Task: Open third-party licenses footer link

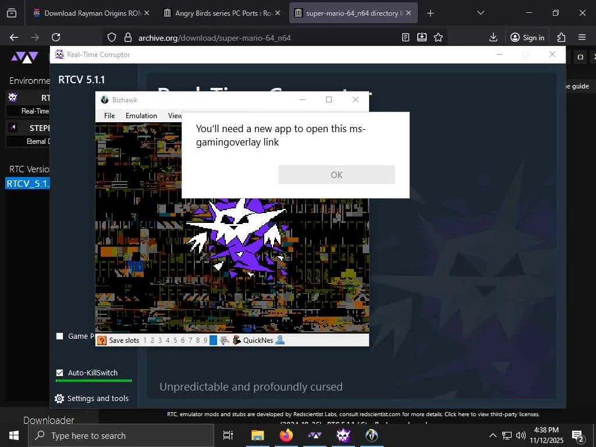Action: (492, 414)
